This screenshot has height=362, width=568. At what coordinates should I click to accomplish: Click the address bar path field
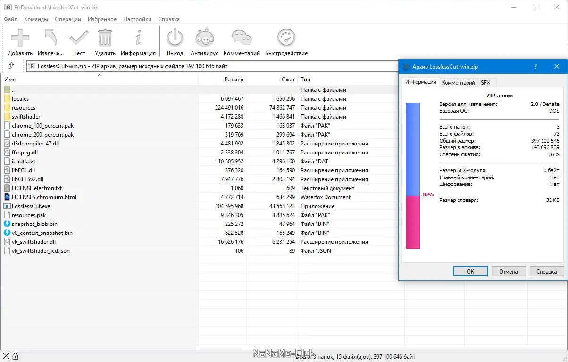[212, 66]
